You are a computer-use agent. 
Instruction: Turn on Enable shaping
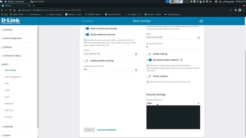point(149,54)
